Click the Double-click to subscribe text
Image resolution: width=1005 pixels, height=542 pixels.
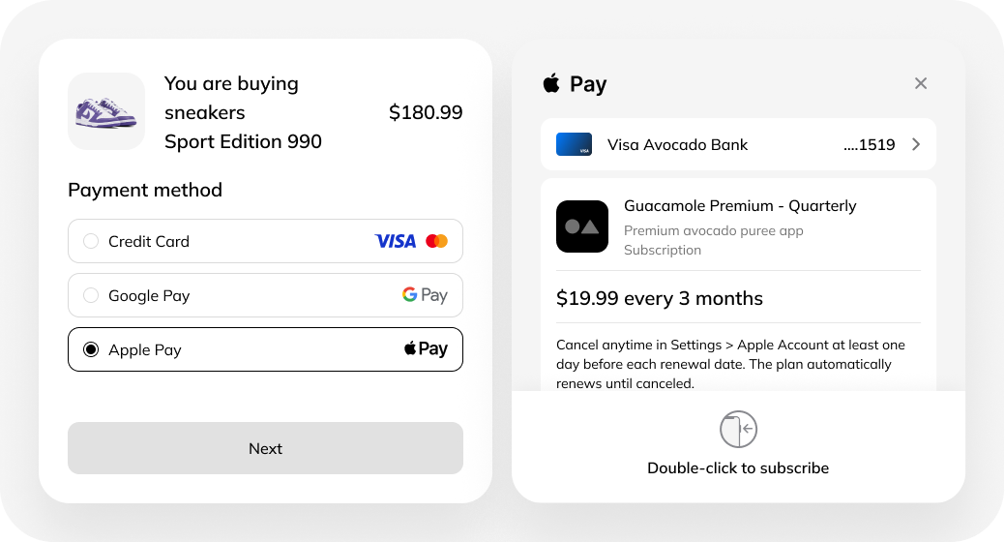coord(738,468)
